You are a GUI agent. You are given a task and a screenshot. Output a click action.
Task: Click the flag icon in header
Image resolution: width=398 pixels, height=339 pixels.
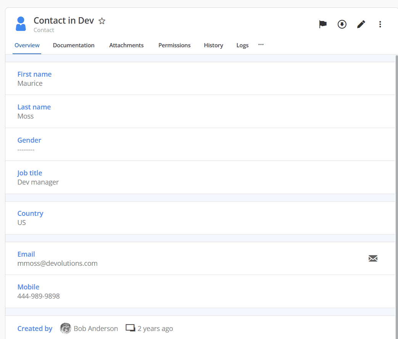(x=323, y=24)
